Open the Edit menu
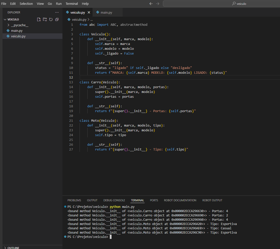 tap(13, 4)
